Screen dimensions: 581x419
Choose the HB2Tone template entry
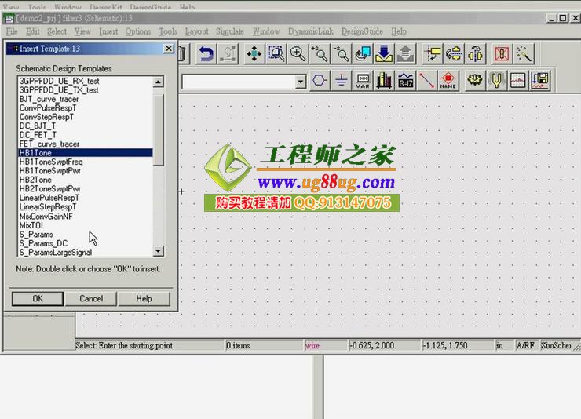[x=35, y=180]
